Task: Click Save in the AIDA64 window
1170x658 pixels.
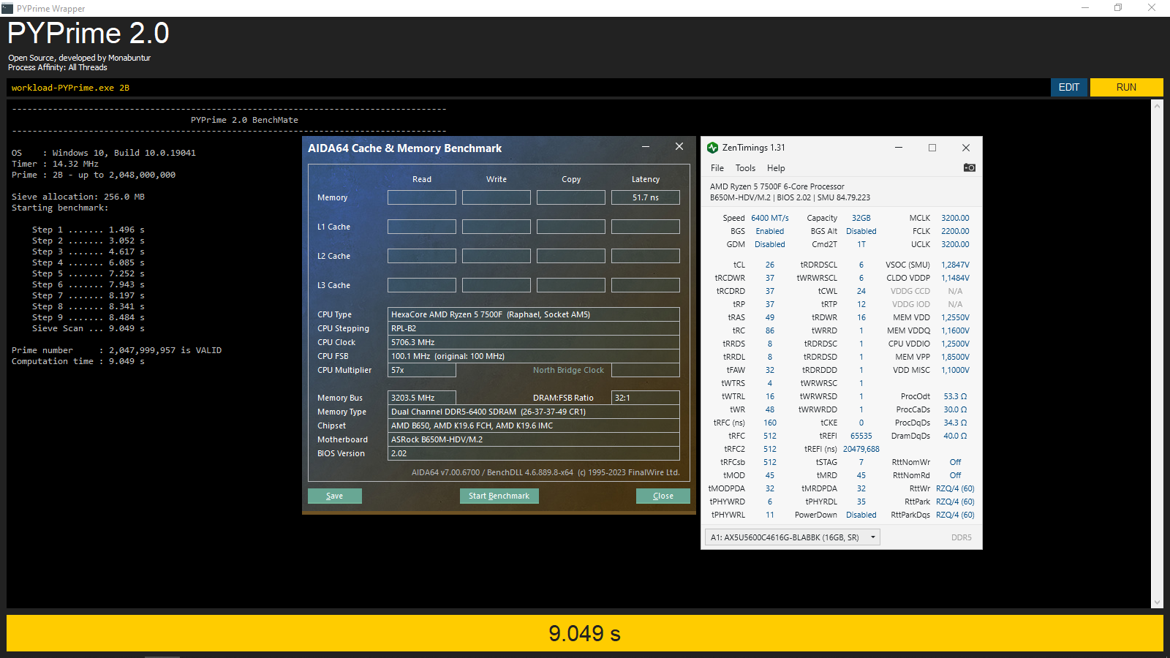Action: pos(335,496)
